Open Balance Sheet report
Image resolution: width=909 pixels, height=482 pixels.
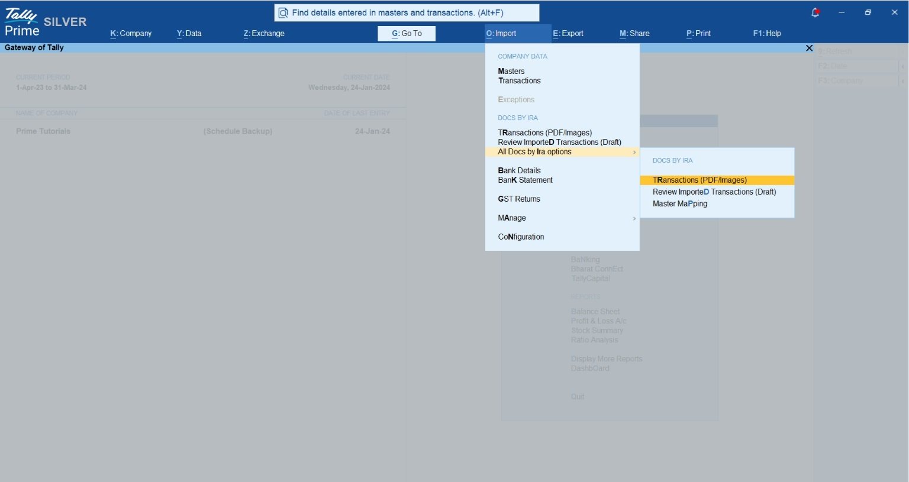tap(595, 312)
